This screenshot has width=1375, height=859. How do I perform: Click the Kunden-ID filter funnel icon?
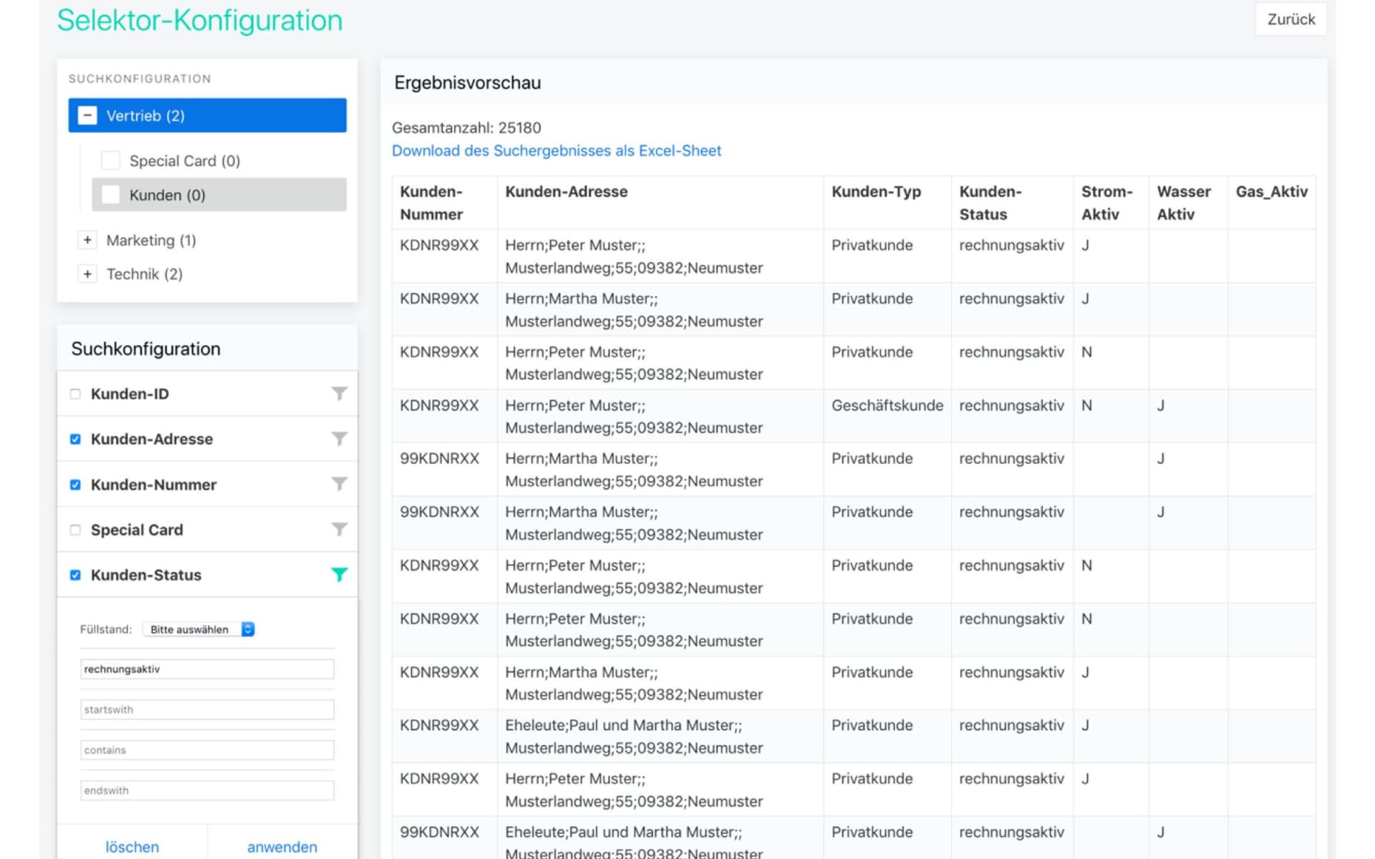(x=339, y=393)
